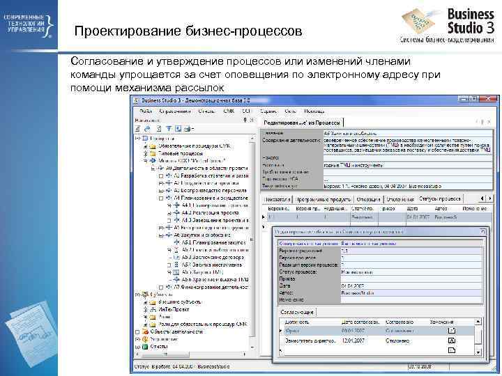Select Роли для обязательных процедур СМК folder

coord(203,324)
